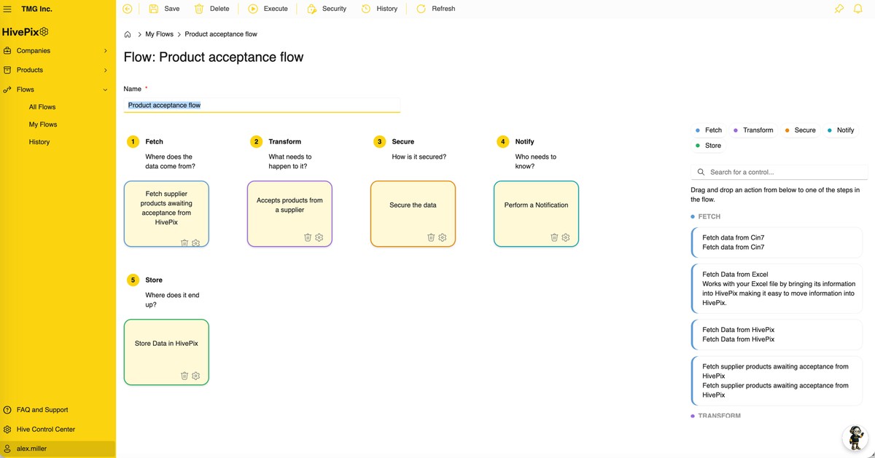Screen dimensions: 875x458
Task: Select the Secure the data step card
Action: click(413, 214)
